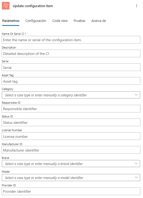Select the Acerca de tab
Viewport: 143px width, 198px height.
point(99,21)
